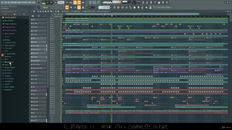This screenshot has height=130, width=232.
Task: Select the Kick pattern in the picker
Action: (x=38, y=38)
